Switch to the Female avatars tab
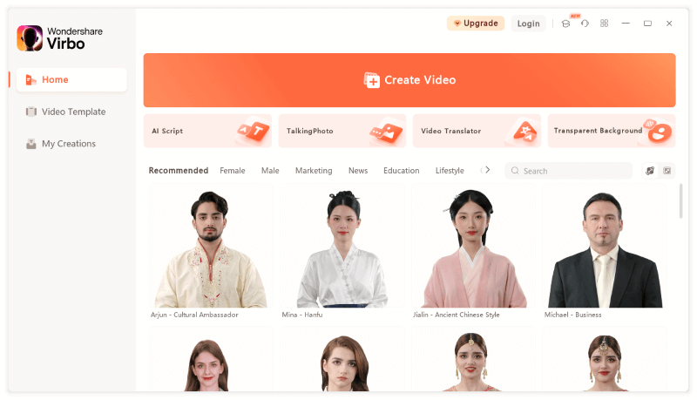Screen dimensions: 697x400 [x=233, y=171]
